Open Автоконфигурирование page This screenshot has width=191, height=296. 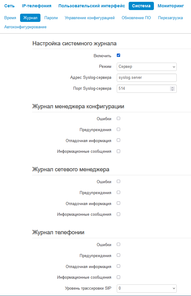click(25, 27)
